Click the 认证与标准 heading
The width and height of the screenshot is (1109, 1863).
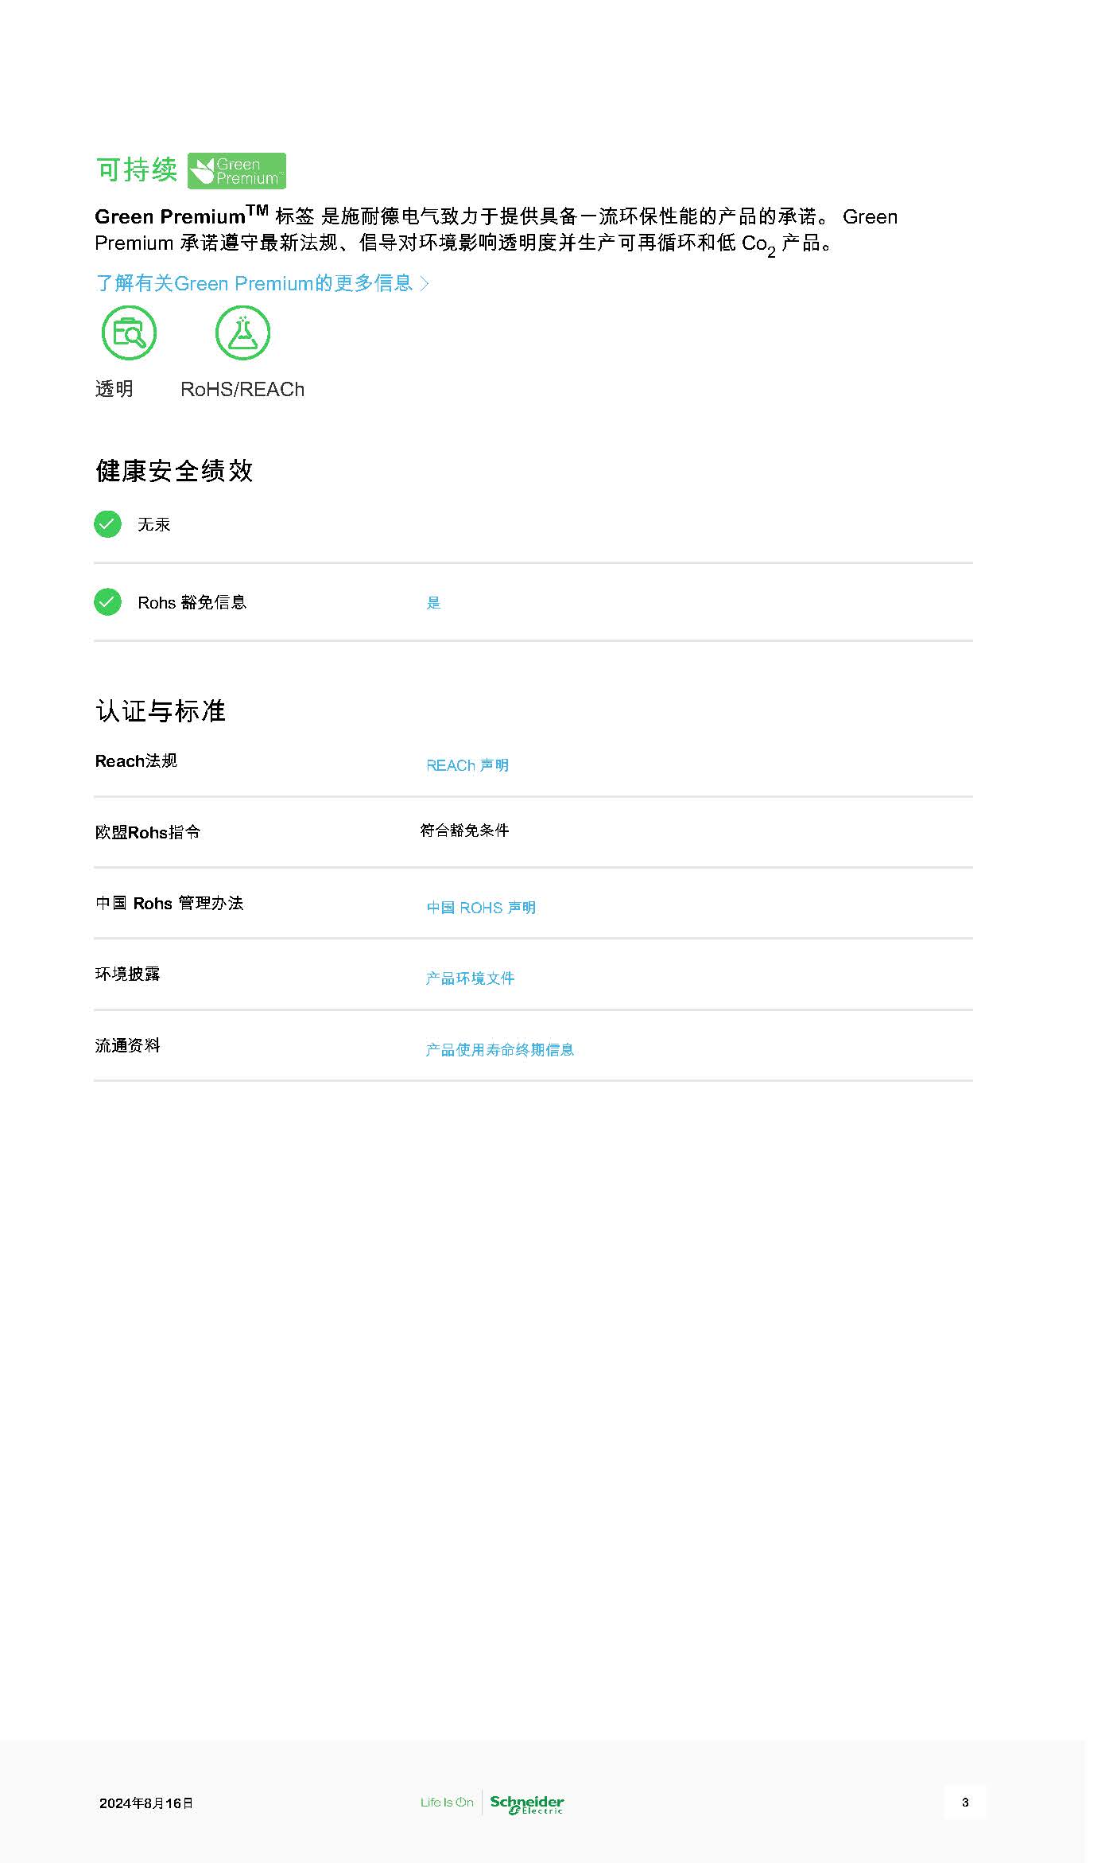[x=161, y=710]
